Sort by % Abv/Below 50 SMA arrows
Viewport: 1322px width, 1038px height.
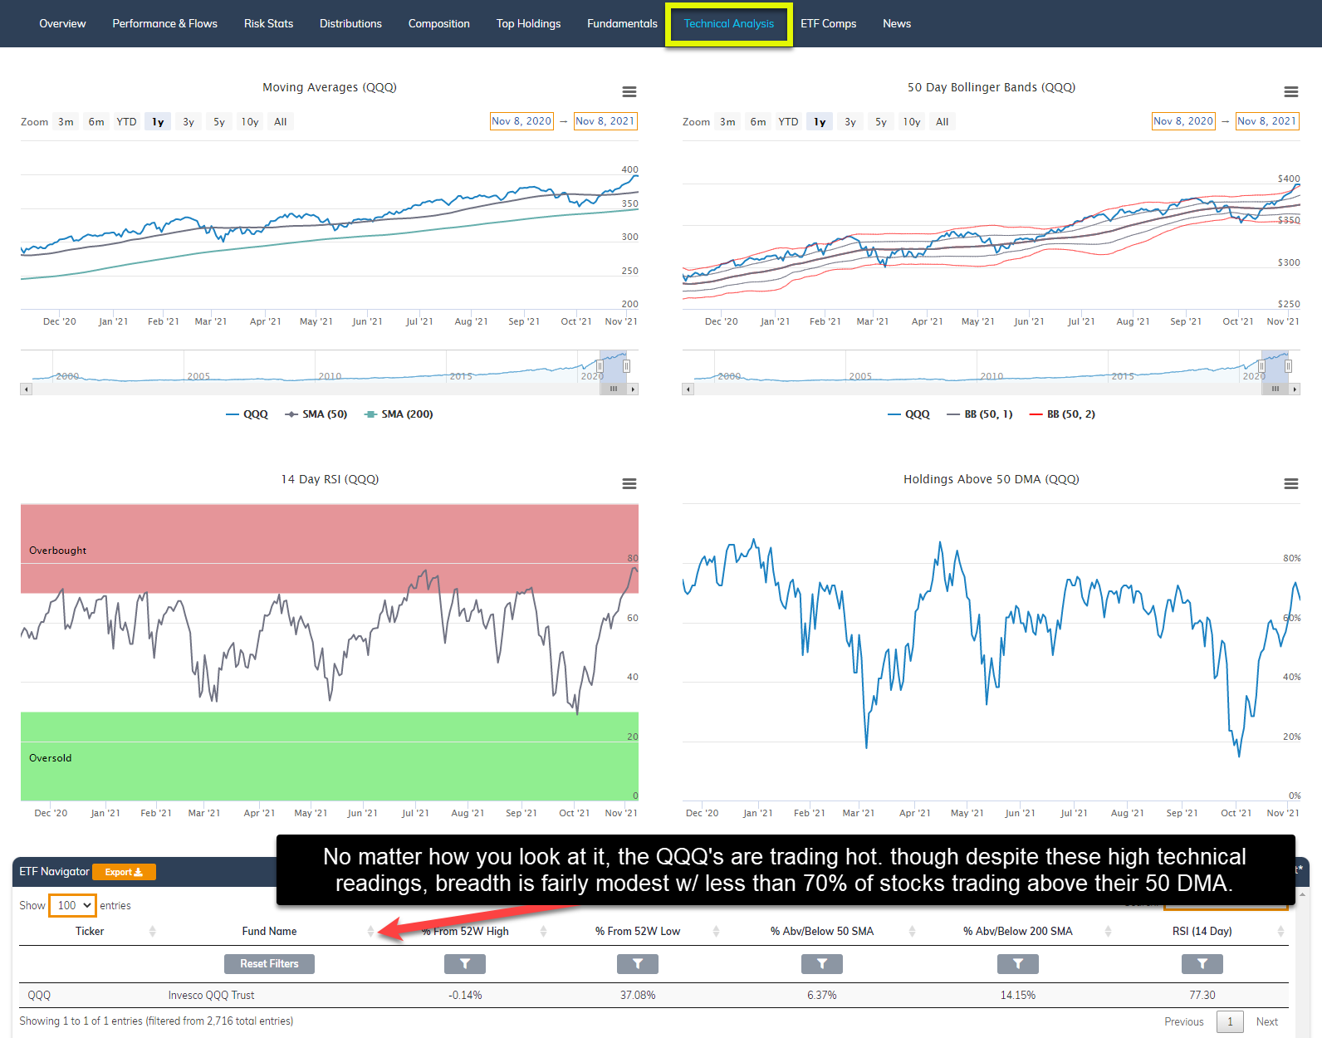[x=912, y=932]
